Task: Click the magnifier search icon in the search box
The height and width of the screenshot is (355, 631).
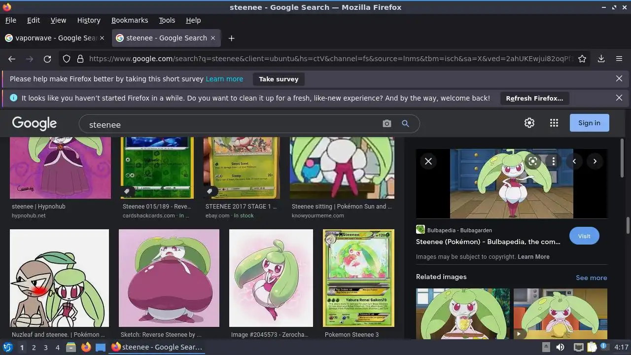Action: point(405,124)
